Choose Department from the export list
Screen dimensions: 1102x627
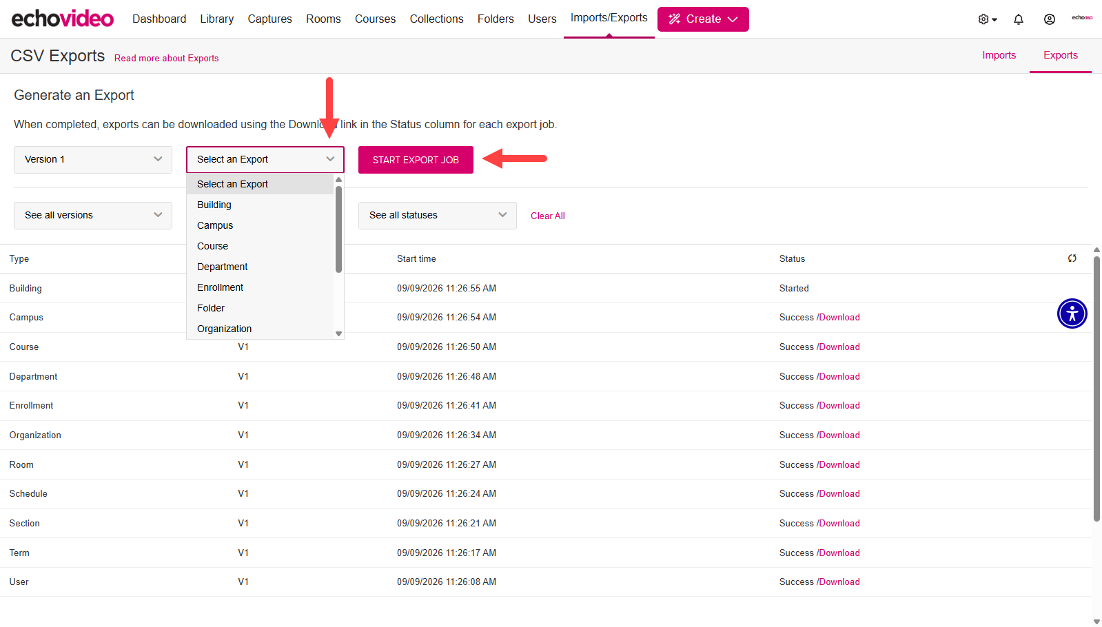[x=261, y=267]
